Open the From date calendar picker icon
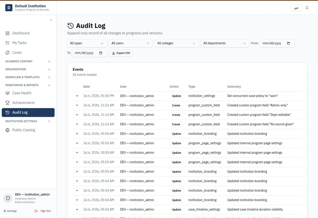 [289, 43]
